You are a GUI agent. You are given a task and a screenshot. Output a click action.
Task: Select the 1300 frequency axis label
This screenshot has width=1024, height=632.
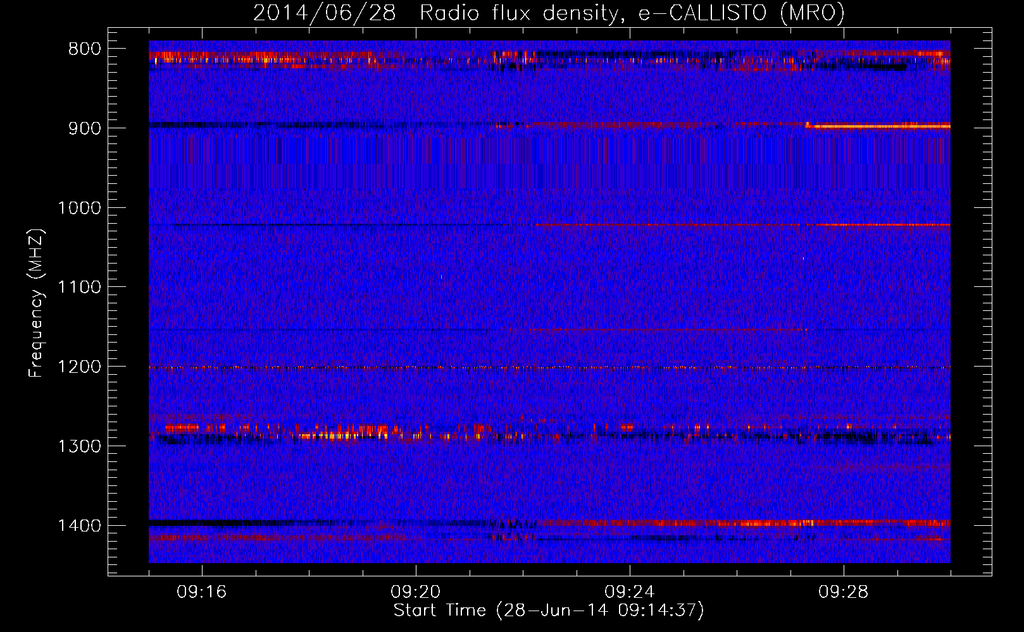tap(79, 446)
